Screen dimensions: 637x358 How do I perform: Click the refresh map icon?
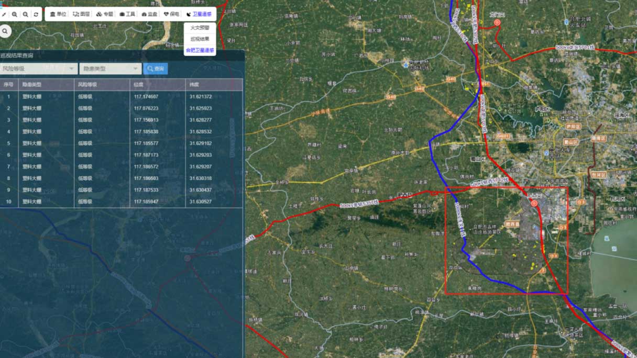(36, 14)
